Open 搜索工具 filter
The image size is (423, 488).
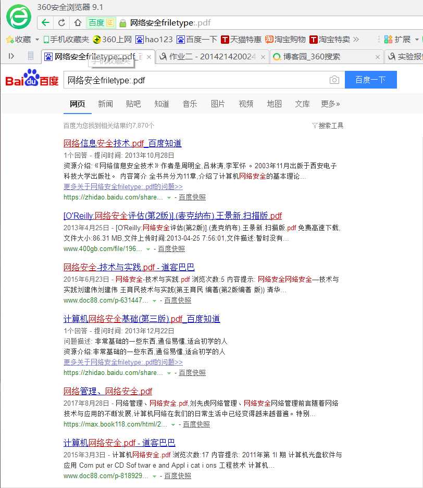(328, 126)
